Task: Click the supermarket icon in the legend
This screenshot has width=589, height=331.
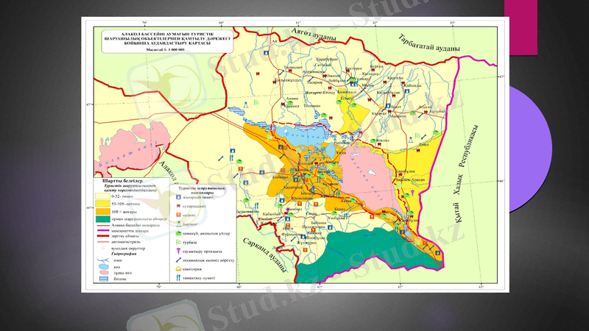Action: point(177,207)
